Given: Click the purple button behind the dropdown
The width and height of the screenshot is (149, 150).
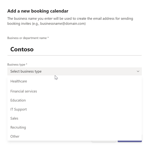Looking at the screenshot, I should pos(130,141).
